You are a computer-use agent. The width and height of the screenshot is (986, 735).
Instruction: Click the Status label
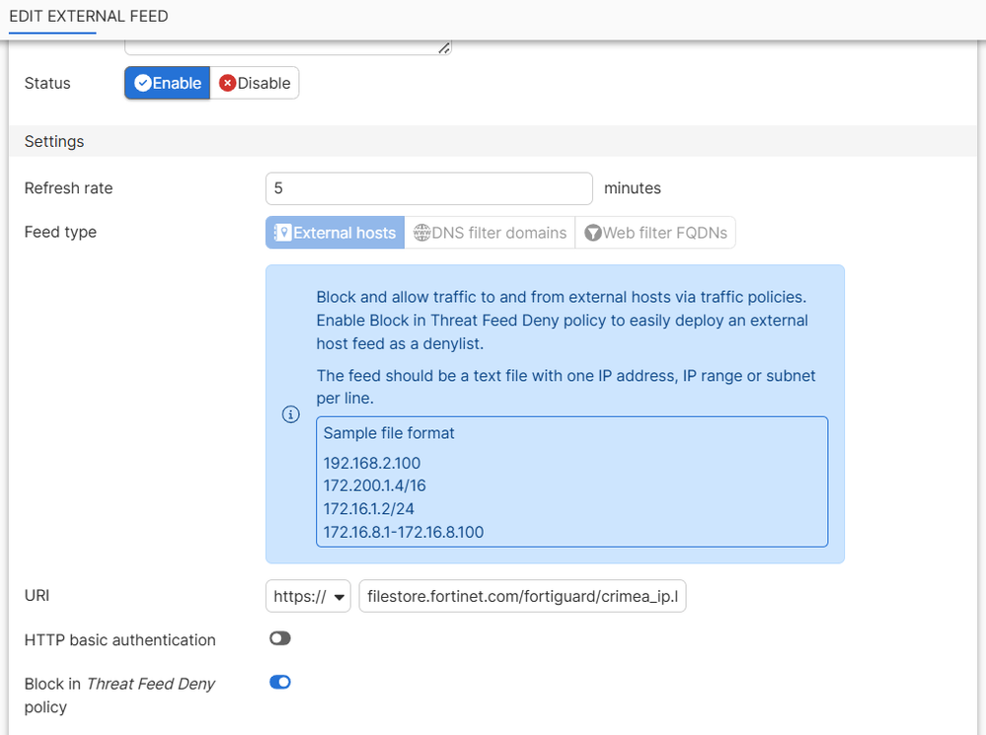tap(47, 84)
